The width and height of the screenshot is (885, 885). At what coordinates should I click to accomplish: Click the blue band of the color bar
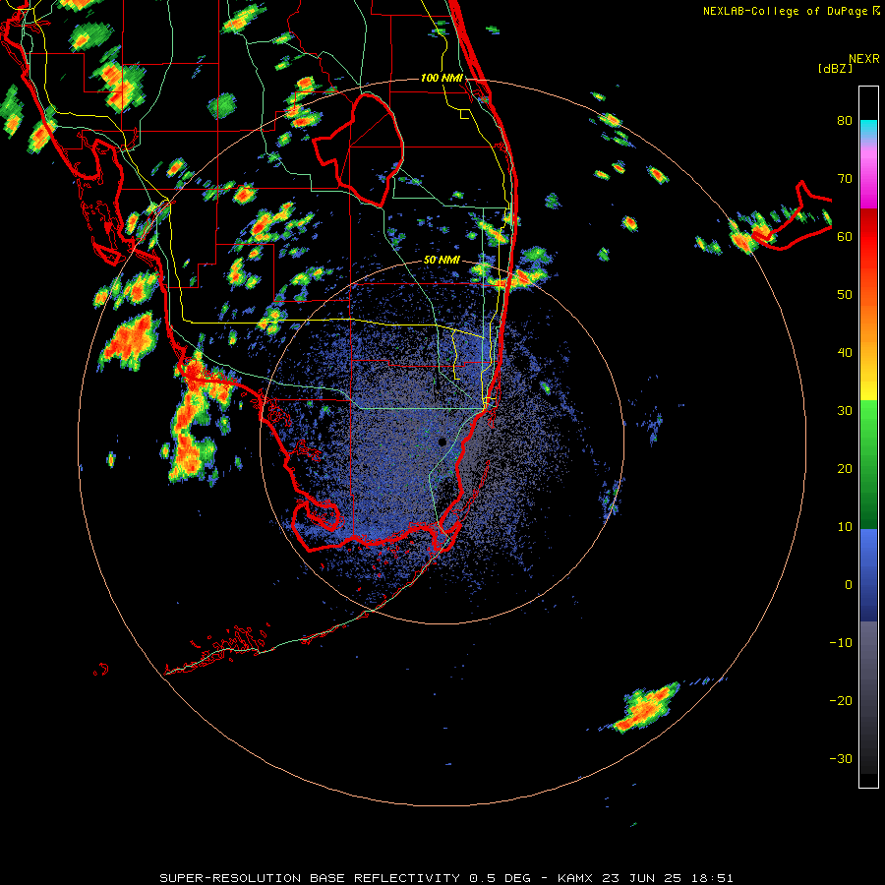coord(868,575)
